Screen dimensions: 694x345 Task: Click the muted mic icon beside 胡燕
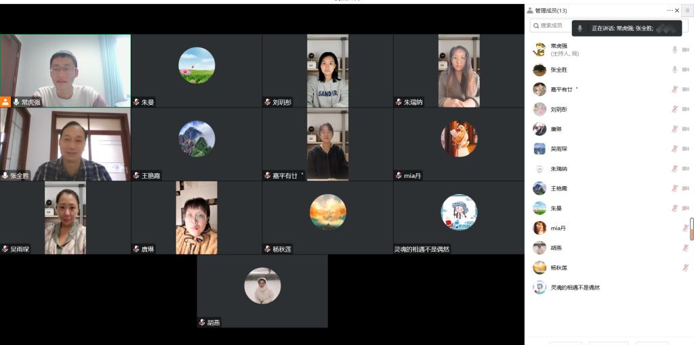pos(686,248)
